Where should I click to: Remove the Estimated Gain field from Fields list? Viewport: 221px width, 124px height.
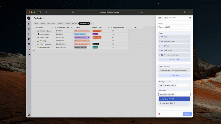point(188,41)
